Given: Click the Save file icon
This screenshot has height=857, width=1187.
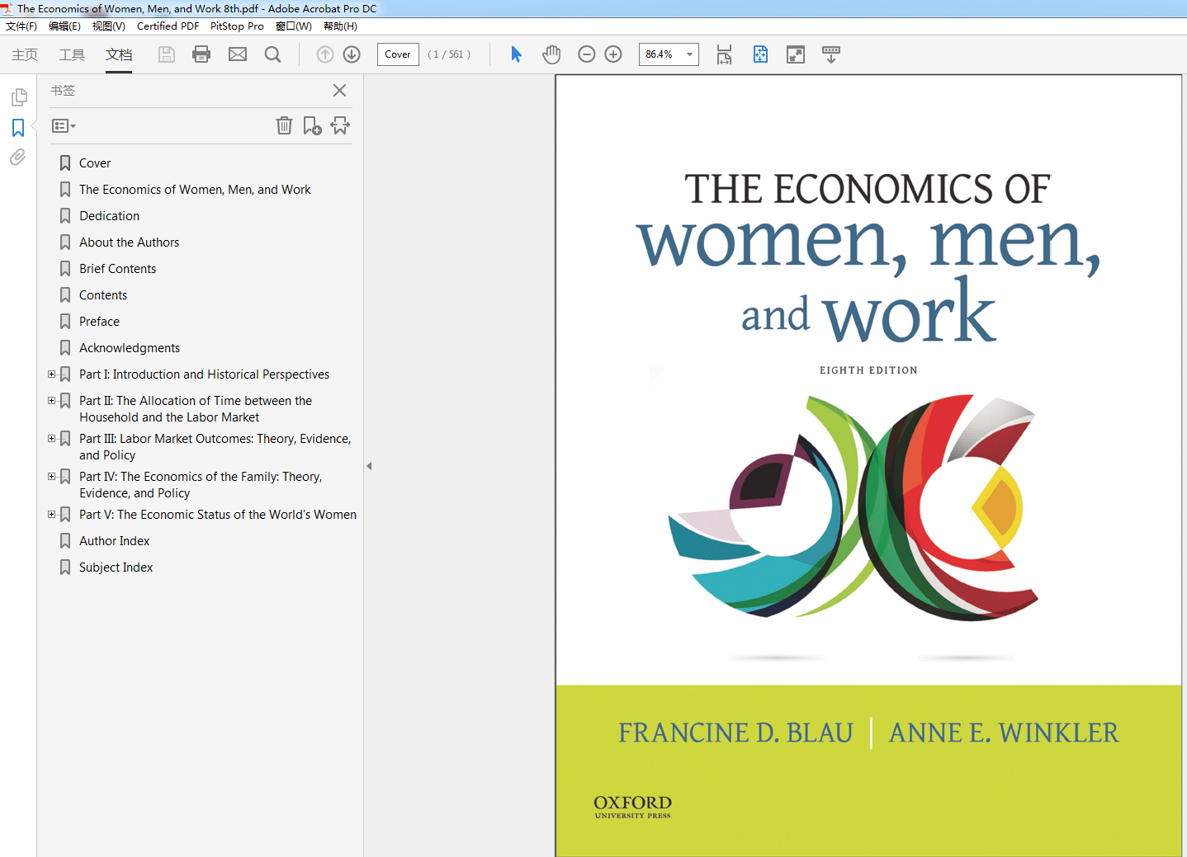Looking at the screenshot, I should click(167, 54).
